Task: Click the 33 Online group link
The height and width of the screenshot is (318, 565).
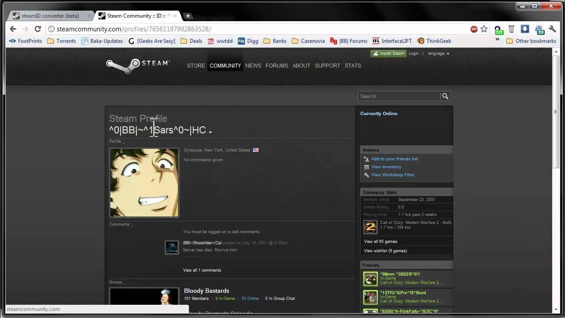Action: (x=250, y=299)
